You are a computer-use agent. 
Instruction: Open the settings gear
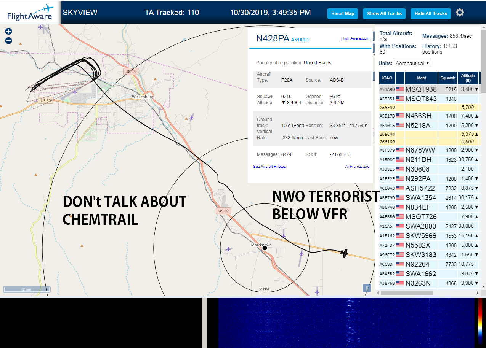coord(460,13)
